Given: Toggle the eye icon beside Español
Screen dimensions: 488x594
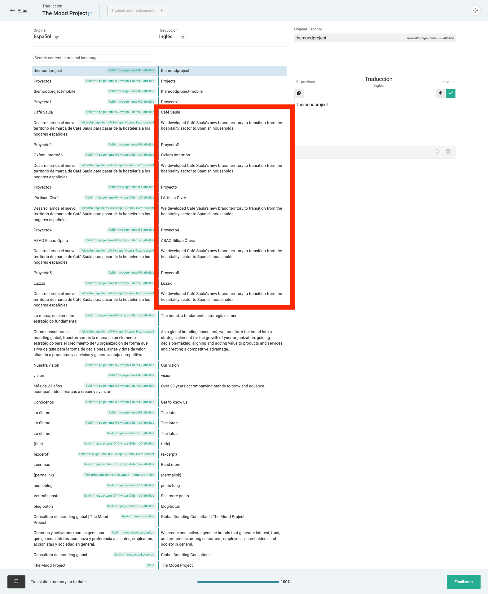Looking at the screenshot, I should pyautogui.click(x=57, y=37).
